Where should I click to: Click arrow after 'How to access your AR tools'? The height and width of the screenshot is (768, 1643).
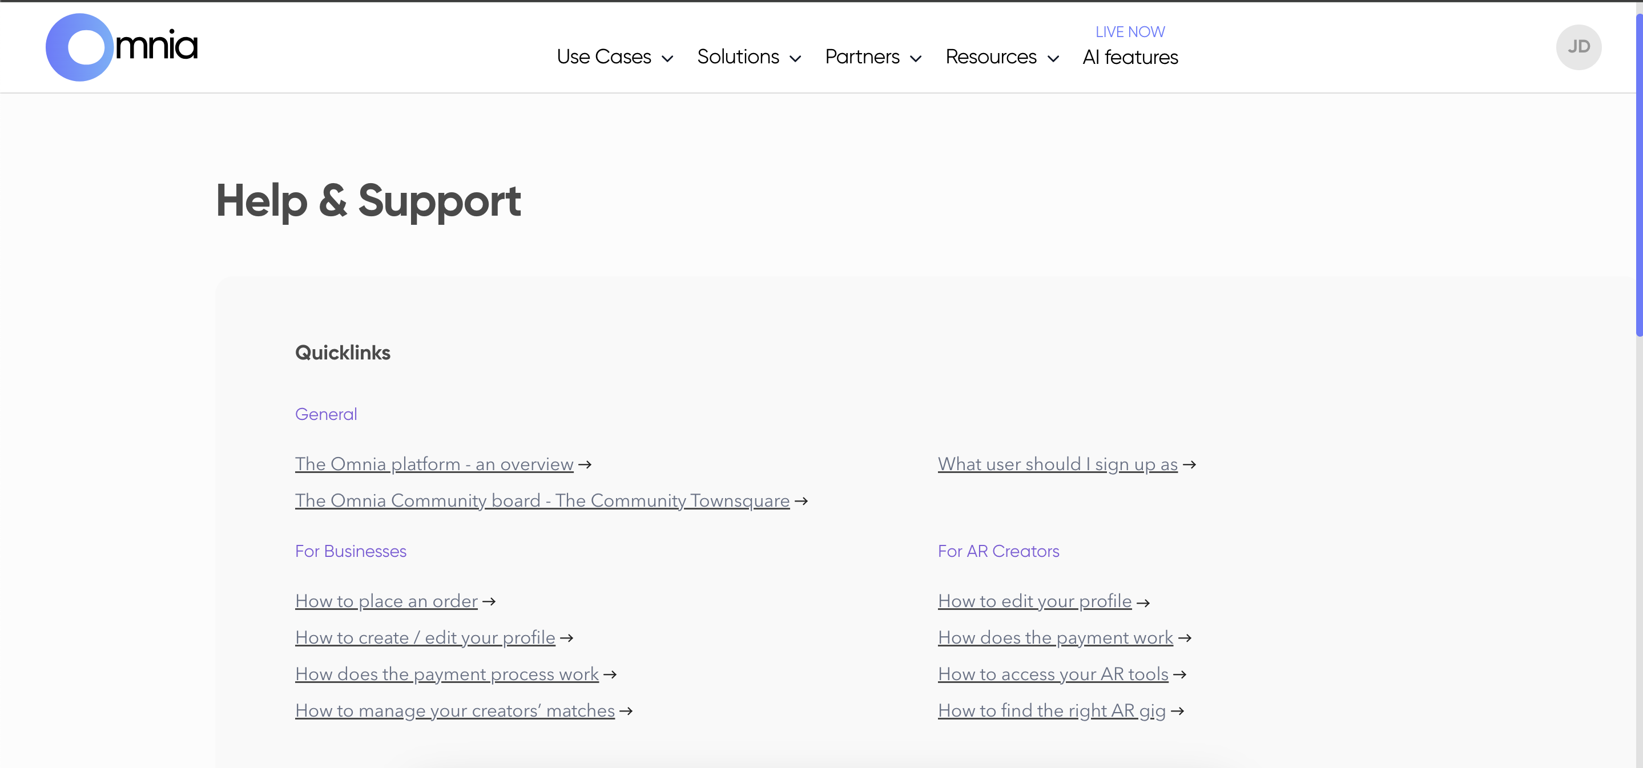pos(1180,674)
